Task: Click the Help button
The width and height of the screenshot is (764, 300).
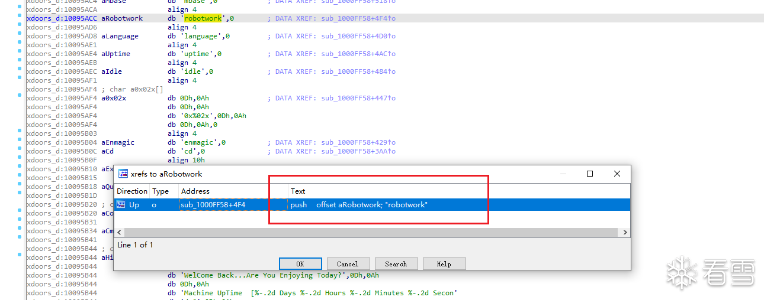Action: tap(444, 264)
